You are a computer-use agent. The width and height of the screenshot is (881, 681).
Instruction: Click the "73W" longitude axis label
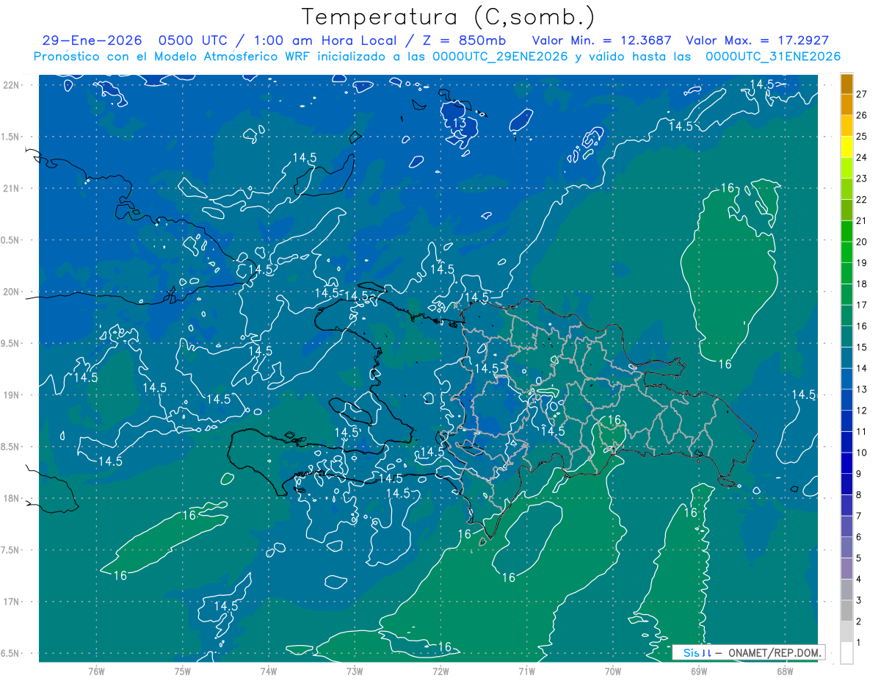pyautogui.click(x=355, y=671)
